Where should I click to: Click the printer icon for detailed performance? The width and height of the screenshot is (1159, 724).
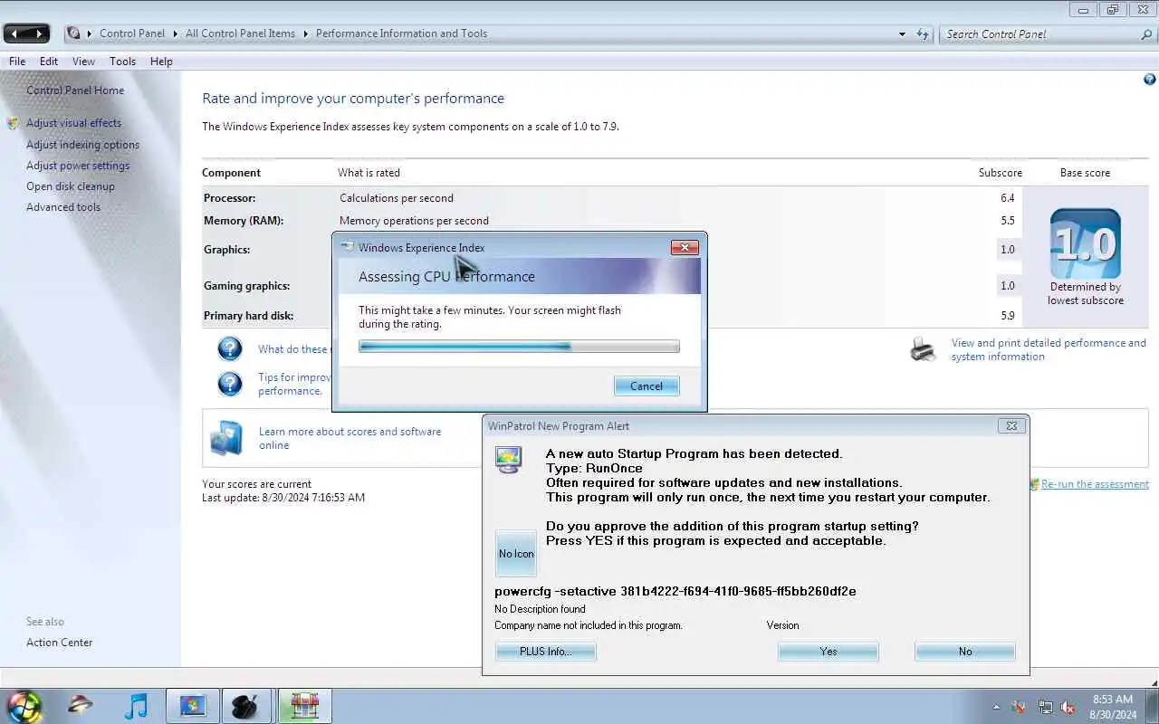tap(923, 349)
